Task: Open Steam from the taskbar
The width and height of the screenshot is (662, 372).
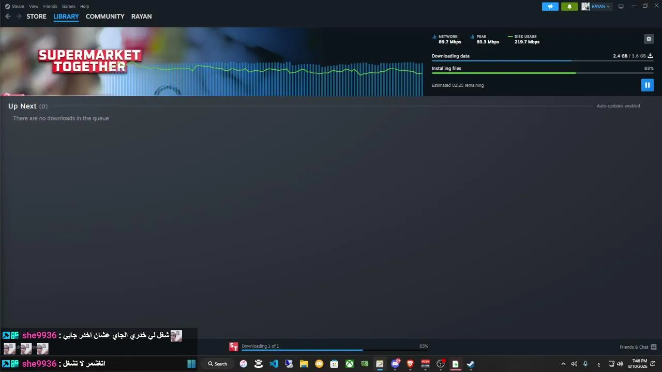Action: coord(471,364)
